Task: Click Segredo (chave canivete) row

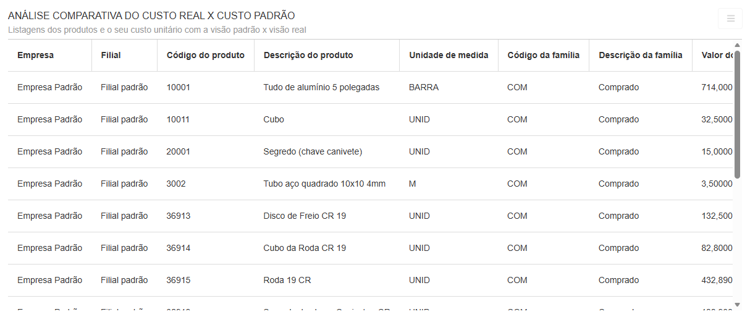Action: pyautogui.click(x=313, y=151)
